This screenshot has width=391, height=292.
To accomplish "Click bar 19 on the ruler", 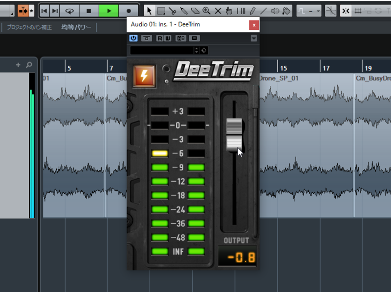I will (369, 68).
